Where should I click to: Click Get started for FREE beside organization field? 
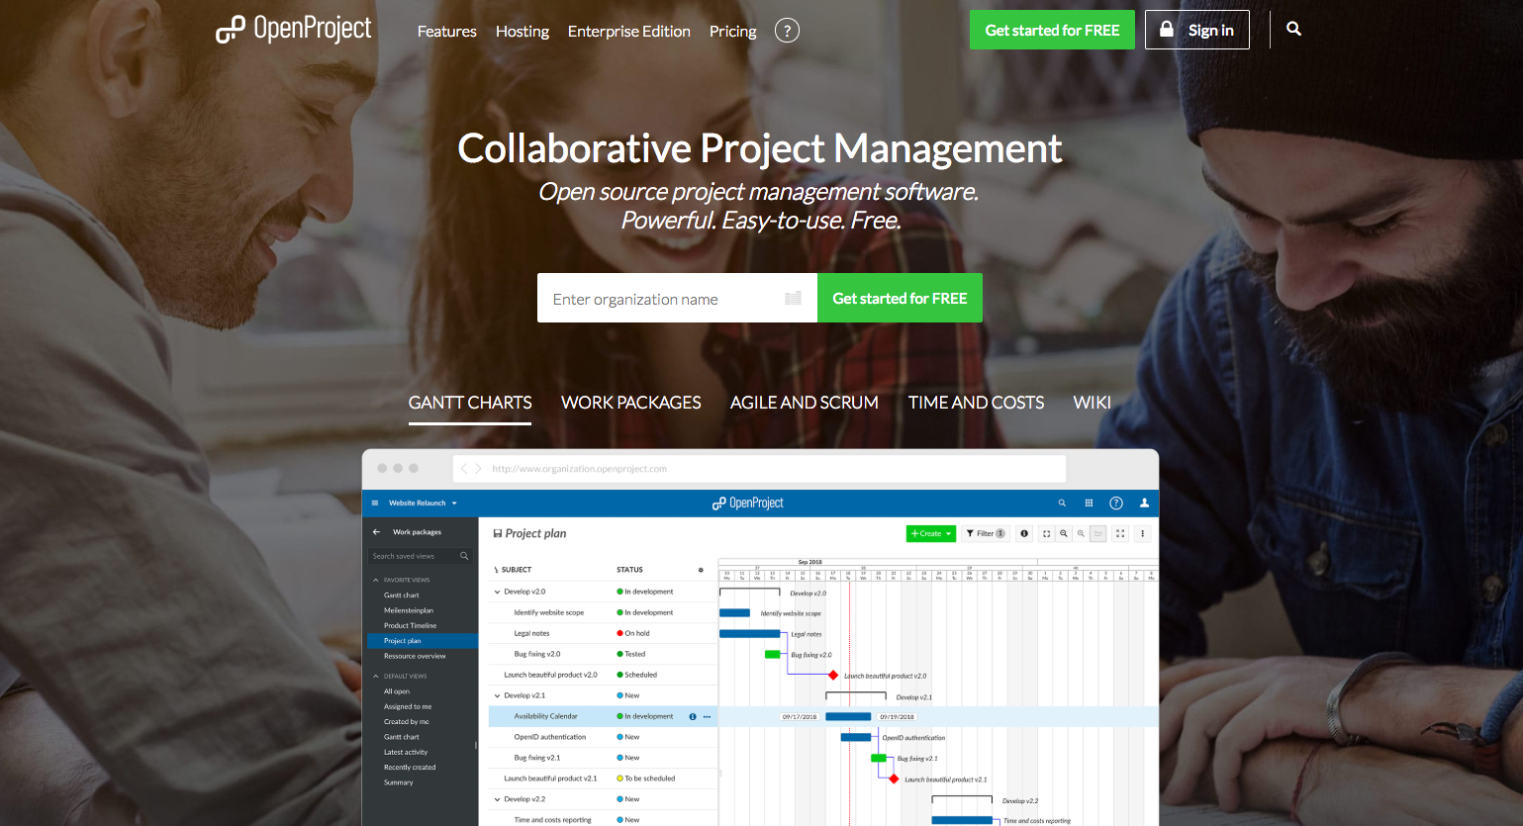point(900,298)
